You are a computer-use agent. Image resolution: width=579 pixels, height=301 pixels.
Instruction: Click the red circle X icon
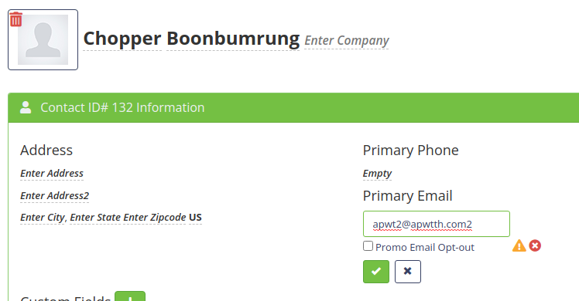[x=535, y=245]
